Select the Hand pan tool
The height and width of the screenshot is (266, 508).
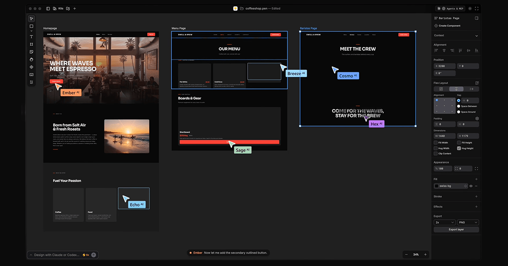31,59
